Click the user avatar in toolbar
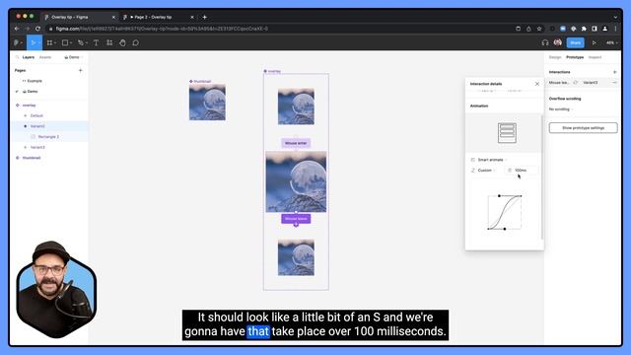This screenshot has height=355, width=631. point(558,42)
